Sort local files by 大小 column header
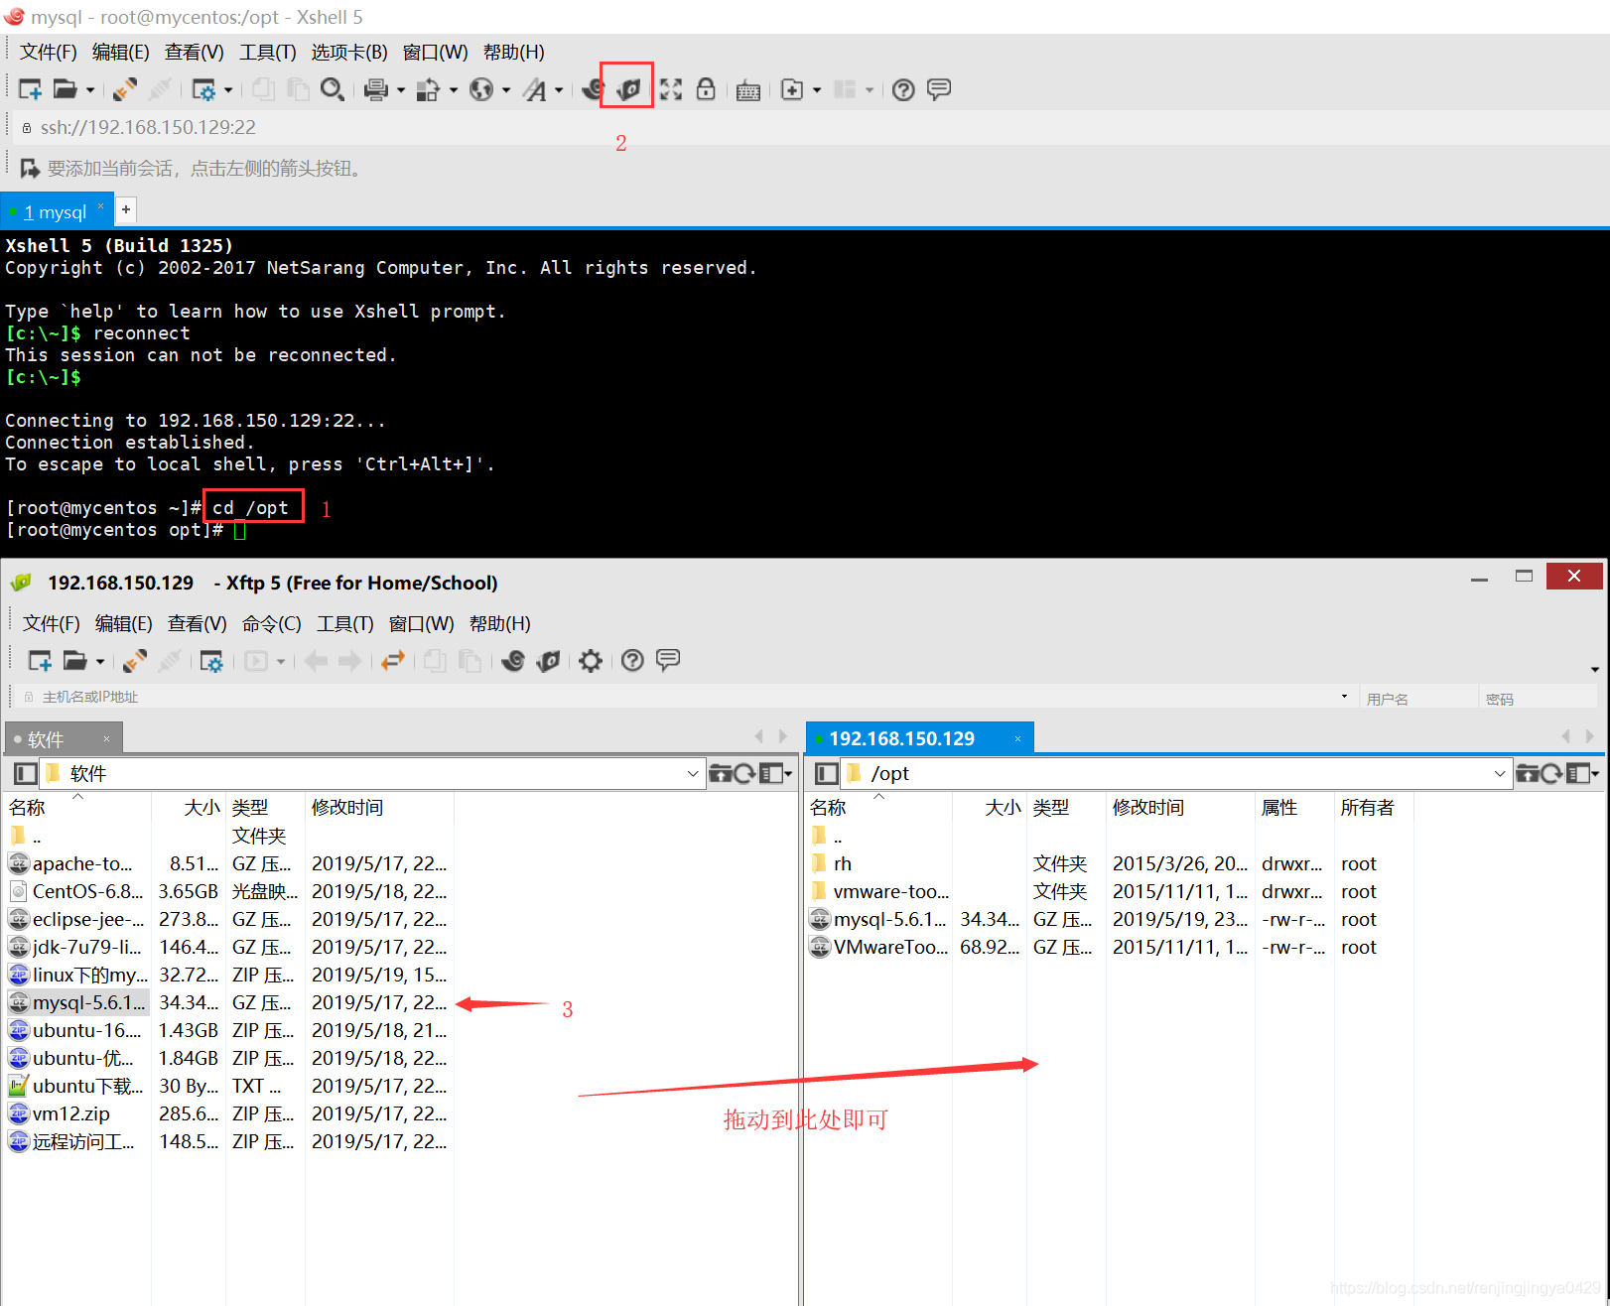 tap(189, 808)
